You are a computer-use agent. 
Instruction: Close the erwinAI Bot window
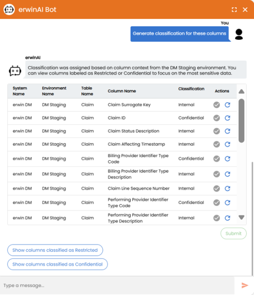(x=245, y=10)
